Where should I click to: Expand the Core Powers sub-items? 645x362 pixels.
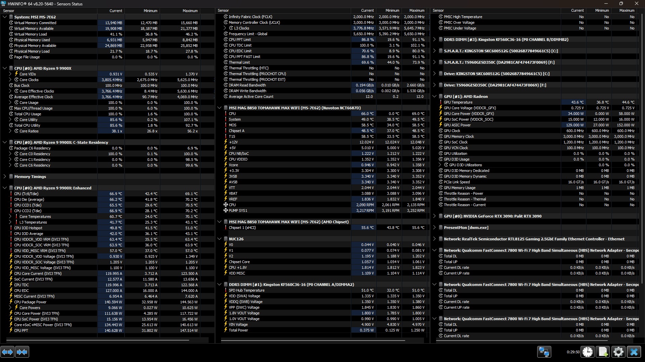click(10, 308)
